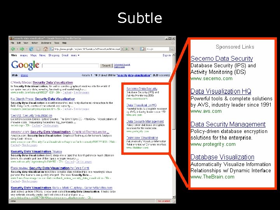Click the Google Search button
The height and width of the screenshot is (210, 280).
[x=106, y=66]
